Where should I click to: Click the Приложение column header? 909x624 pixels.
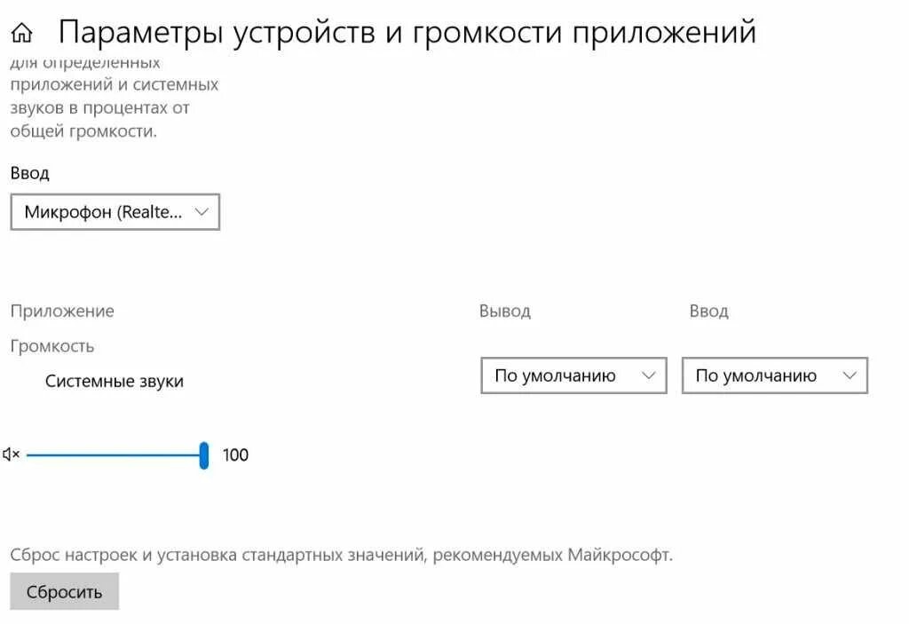click(62, 312)
